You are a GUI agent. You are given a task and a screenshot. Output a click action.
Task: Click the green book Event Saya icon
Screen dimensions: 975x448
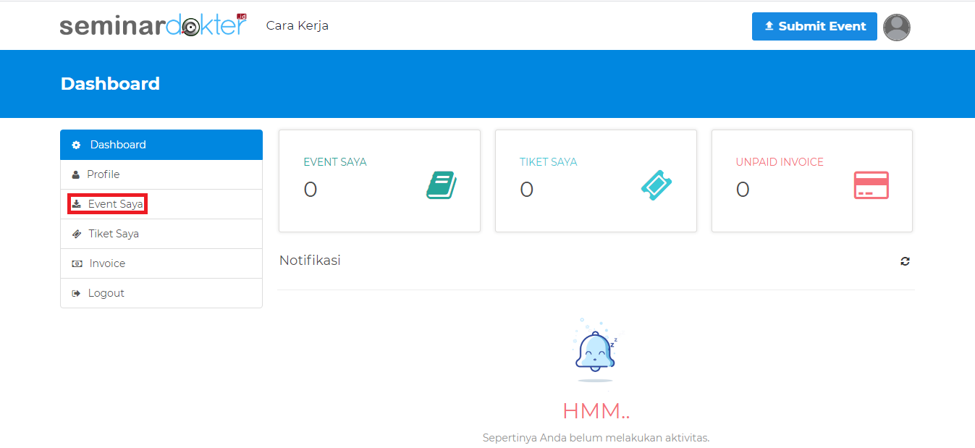[x=442, y=185]
